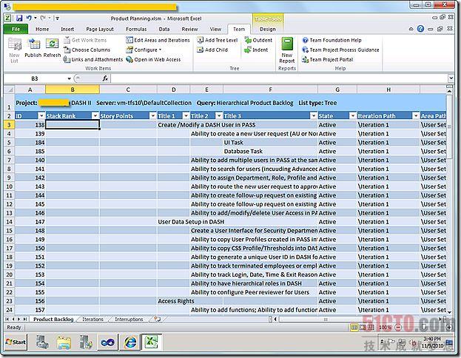Switch to the Design tab
This screenshot has height=358, width=461.
(x=268, y=29)
